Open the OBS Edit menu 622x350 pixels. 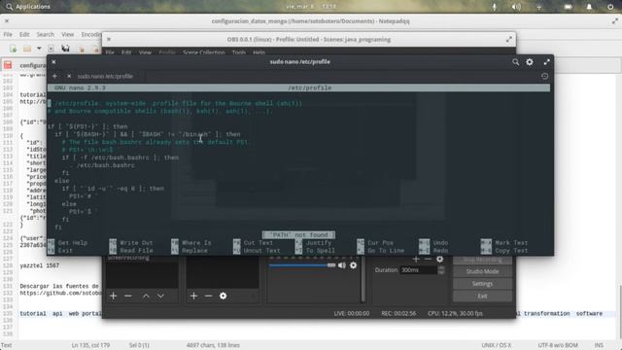coord(126,52)
